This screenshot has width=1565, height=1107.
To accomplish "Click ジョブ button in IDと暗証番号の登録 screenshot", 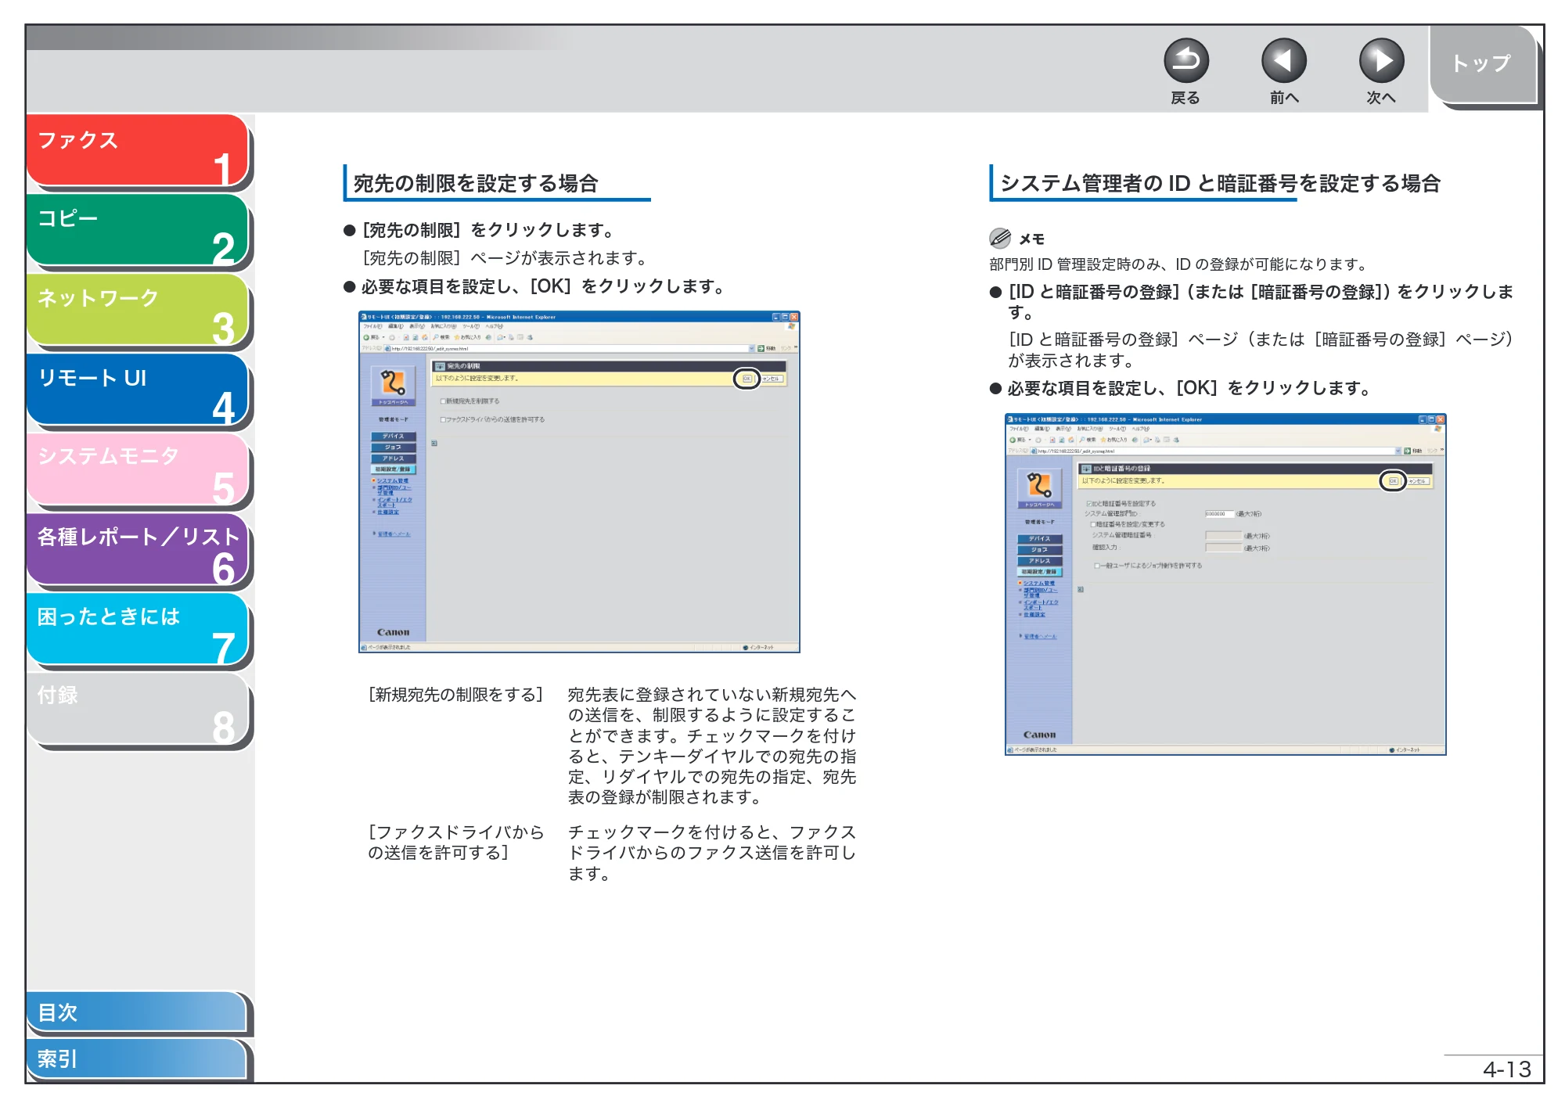I will tap(1040, 550).
